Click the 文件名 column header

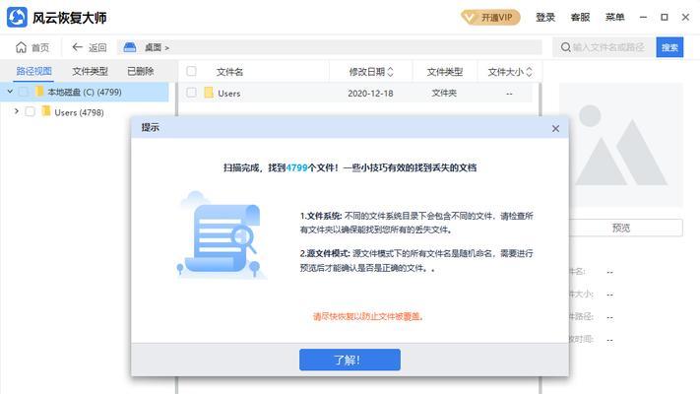pyautogui.click(x=230, y=72)
